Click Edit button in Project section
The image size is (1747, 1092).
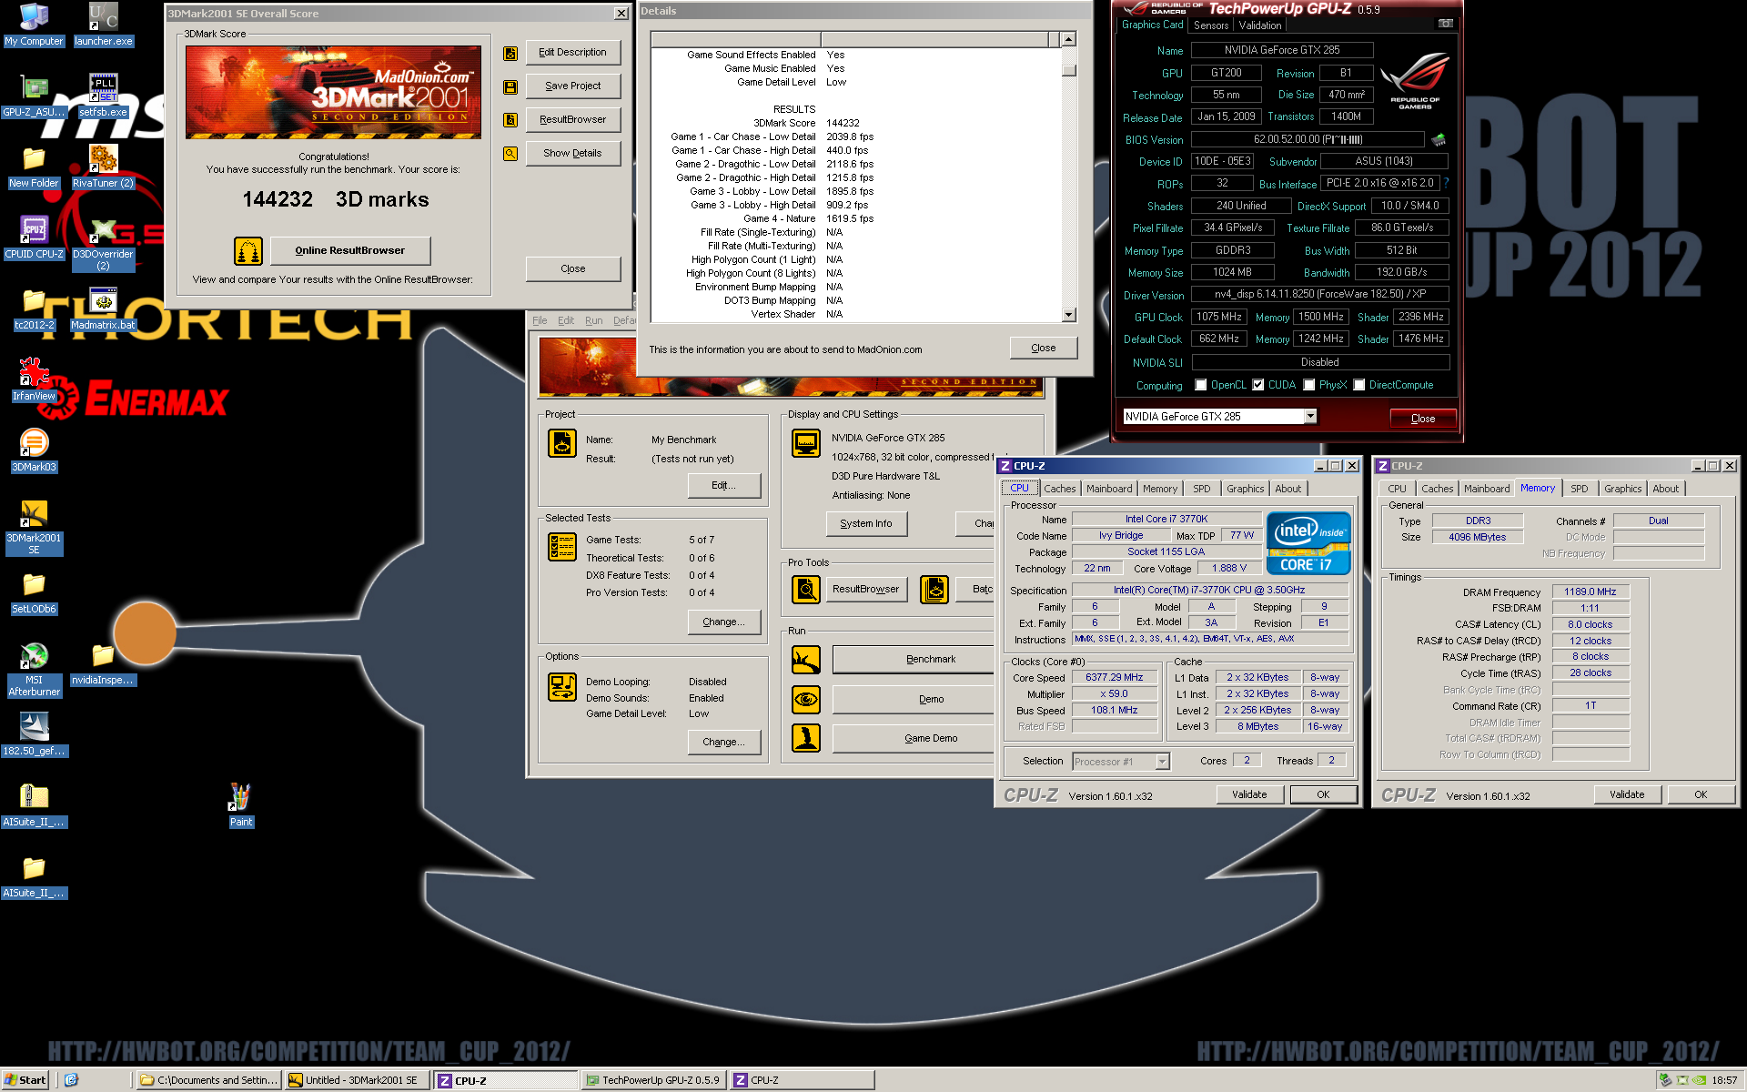[x=723, y=485]
